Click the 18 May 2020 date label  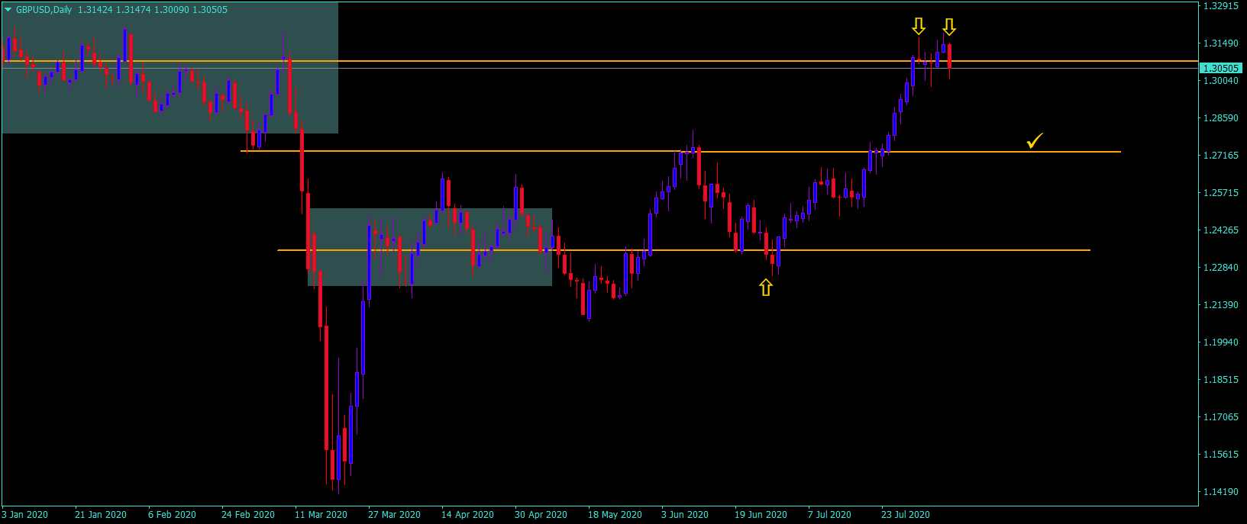click(615, 515)
